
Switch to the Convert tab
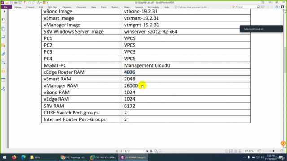[x=30, y=7]
